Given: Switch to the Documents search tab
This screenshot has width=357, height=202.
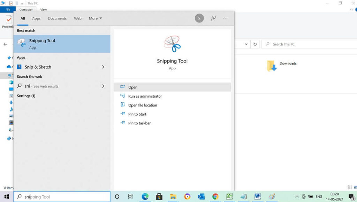Looking at the screenshot, I should pos(57,18).
